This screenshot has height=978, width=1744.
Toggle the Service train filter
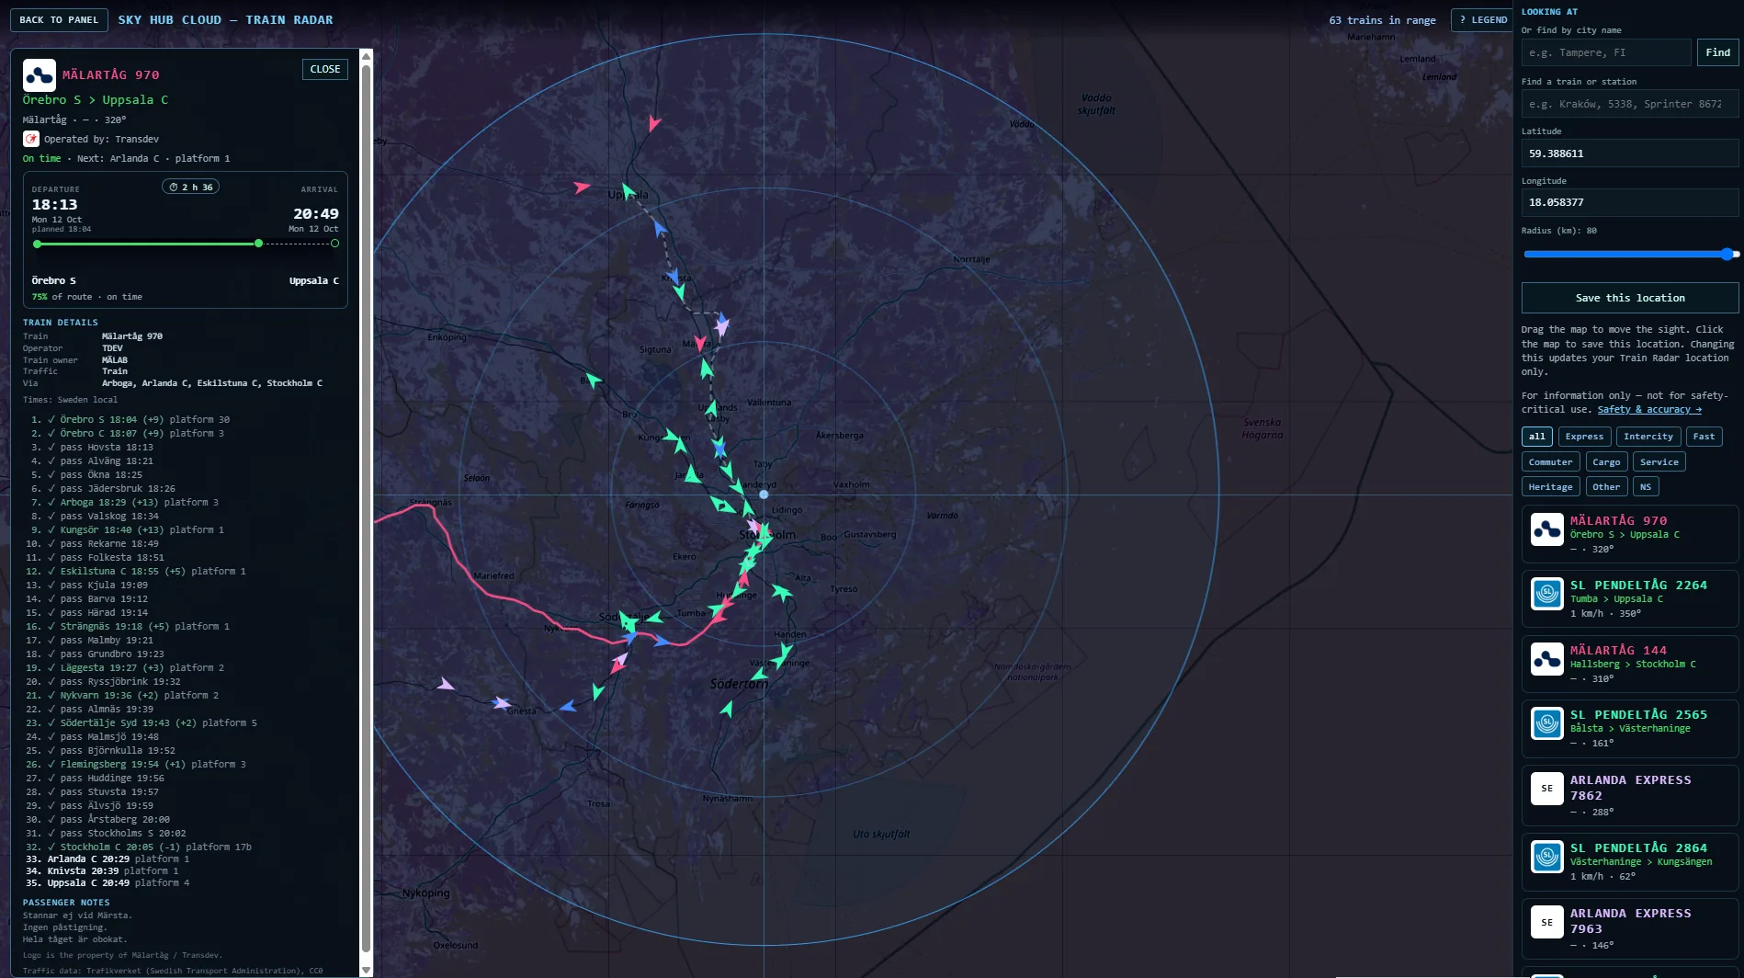coord(1659,462)
